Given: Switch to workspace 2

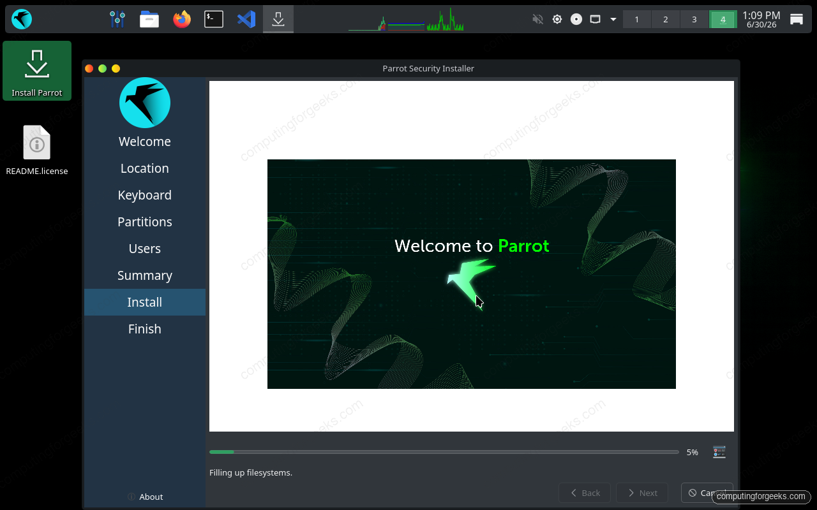Looking at the screenshot, I should click(666, 19).
